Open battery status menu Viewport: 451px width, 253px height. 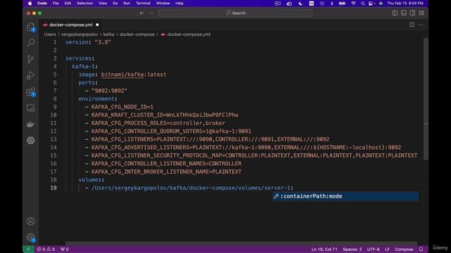[342, 3]
